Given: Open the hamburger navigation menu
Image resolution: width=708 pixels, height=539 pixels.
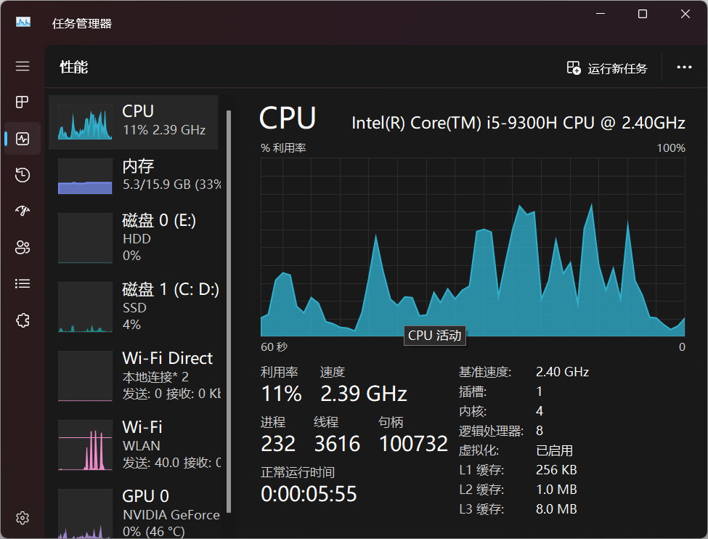Looking at the screenshot, I should (23, 66).
